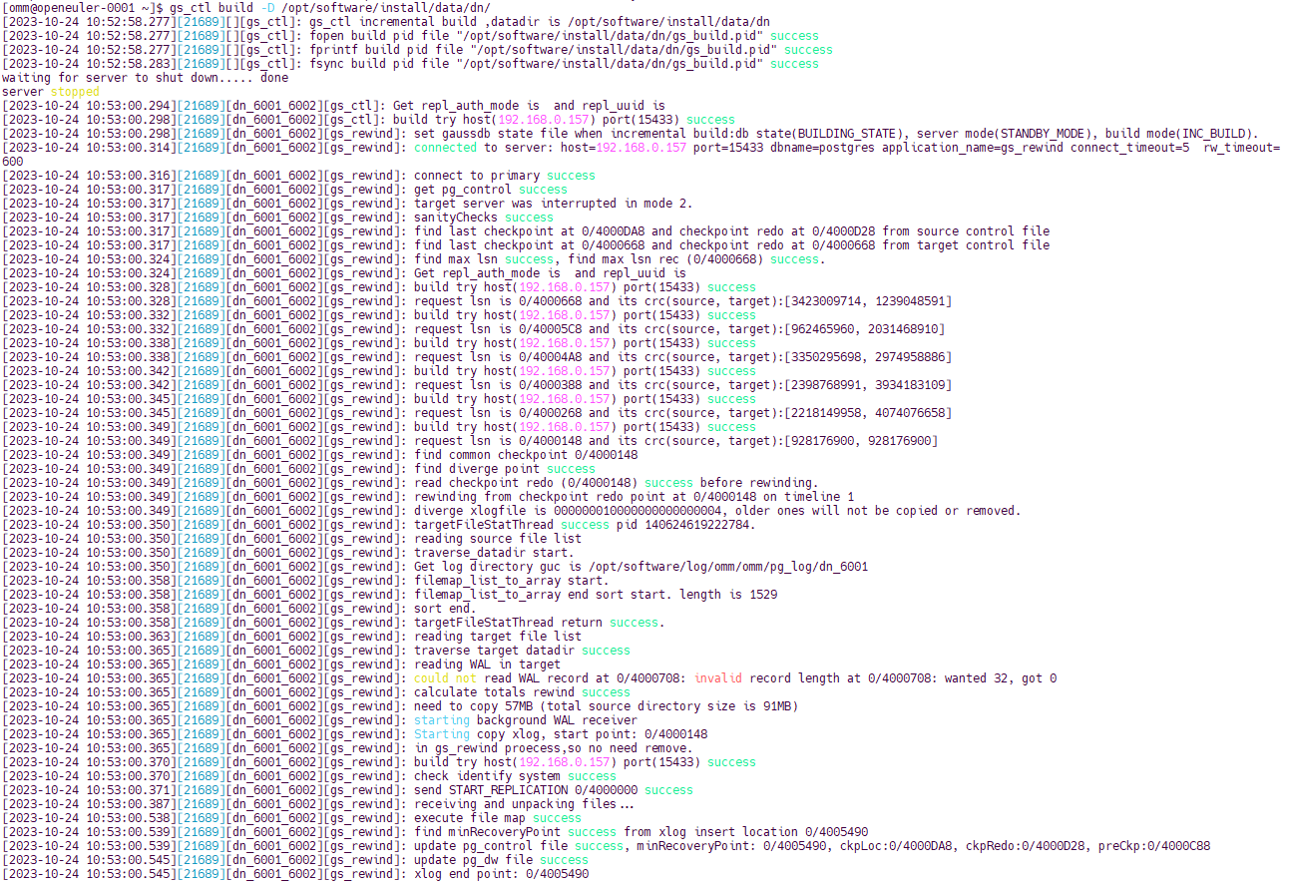The image size is (1290, 886).
Task: Select 'waiting for server to shut down..... done'
Action: [146, 77]
